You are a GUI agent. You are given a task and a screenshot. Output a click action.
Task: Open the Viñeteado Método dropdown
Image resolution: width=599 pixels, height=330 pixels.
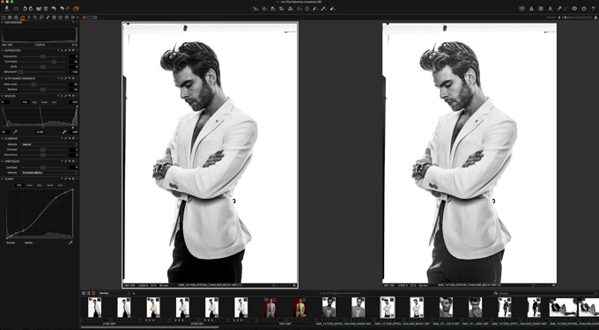[49, 172]
